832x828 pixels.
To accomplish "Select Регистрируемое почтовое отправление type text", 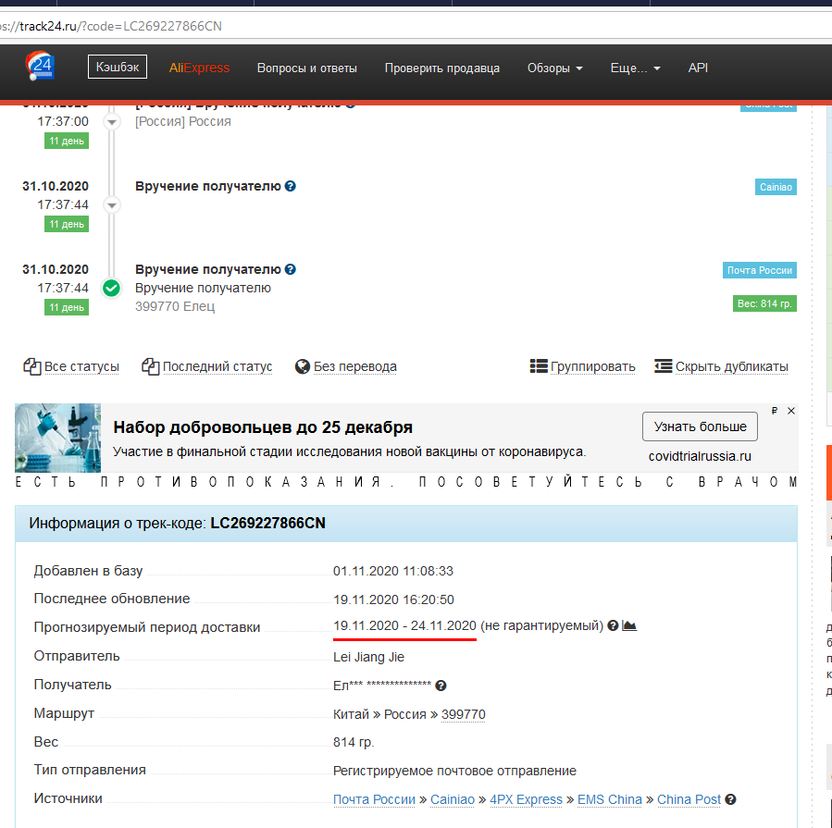I will click(x=454, y=771).
